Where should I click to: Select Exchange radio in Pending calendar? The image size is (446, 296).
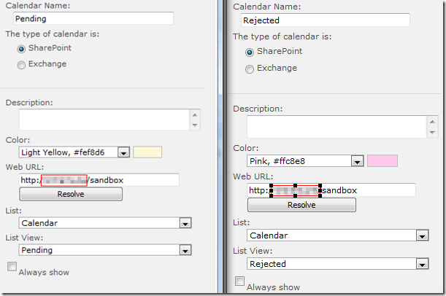click(21, 64)
